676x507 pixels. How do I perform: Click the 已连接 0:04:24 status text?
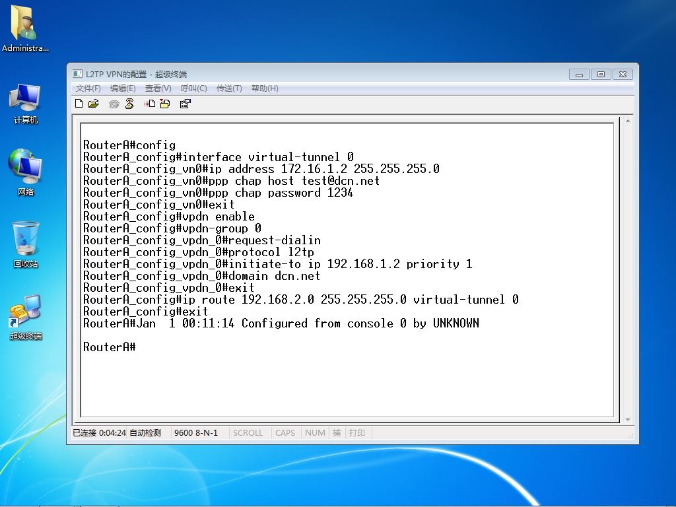point(99,433)
